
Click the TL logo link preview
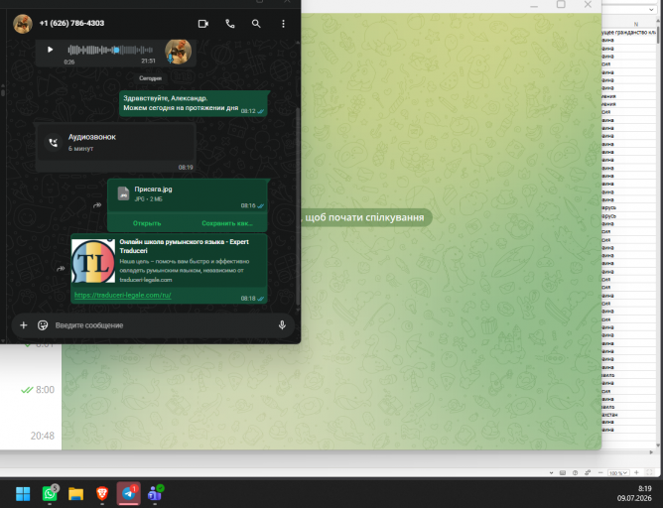coord(93,261)
